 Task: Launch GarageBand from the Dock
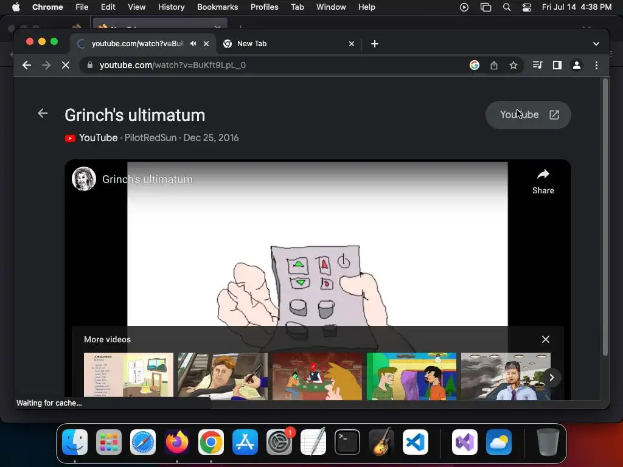click(x=381, y=442)
